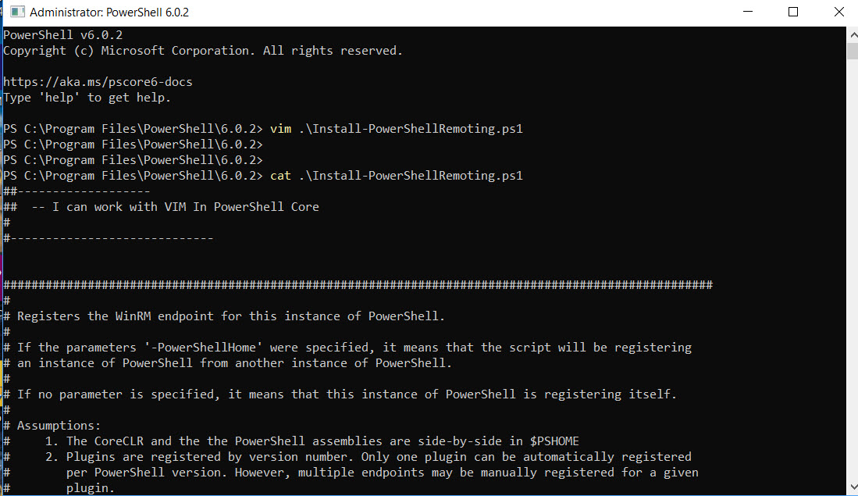
Task: Close the Administrator PowerShell window
Action: (839, 12)
